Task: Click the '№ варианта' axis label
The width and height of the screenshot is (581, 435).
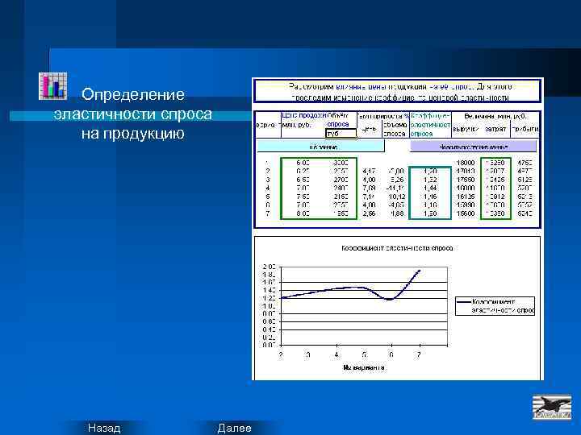Action: pos(363,367)
